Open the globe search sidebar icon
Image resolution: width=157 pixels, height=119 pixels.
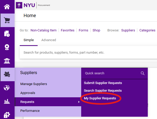[x=7, y=88]
